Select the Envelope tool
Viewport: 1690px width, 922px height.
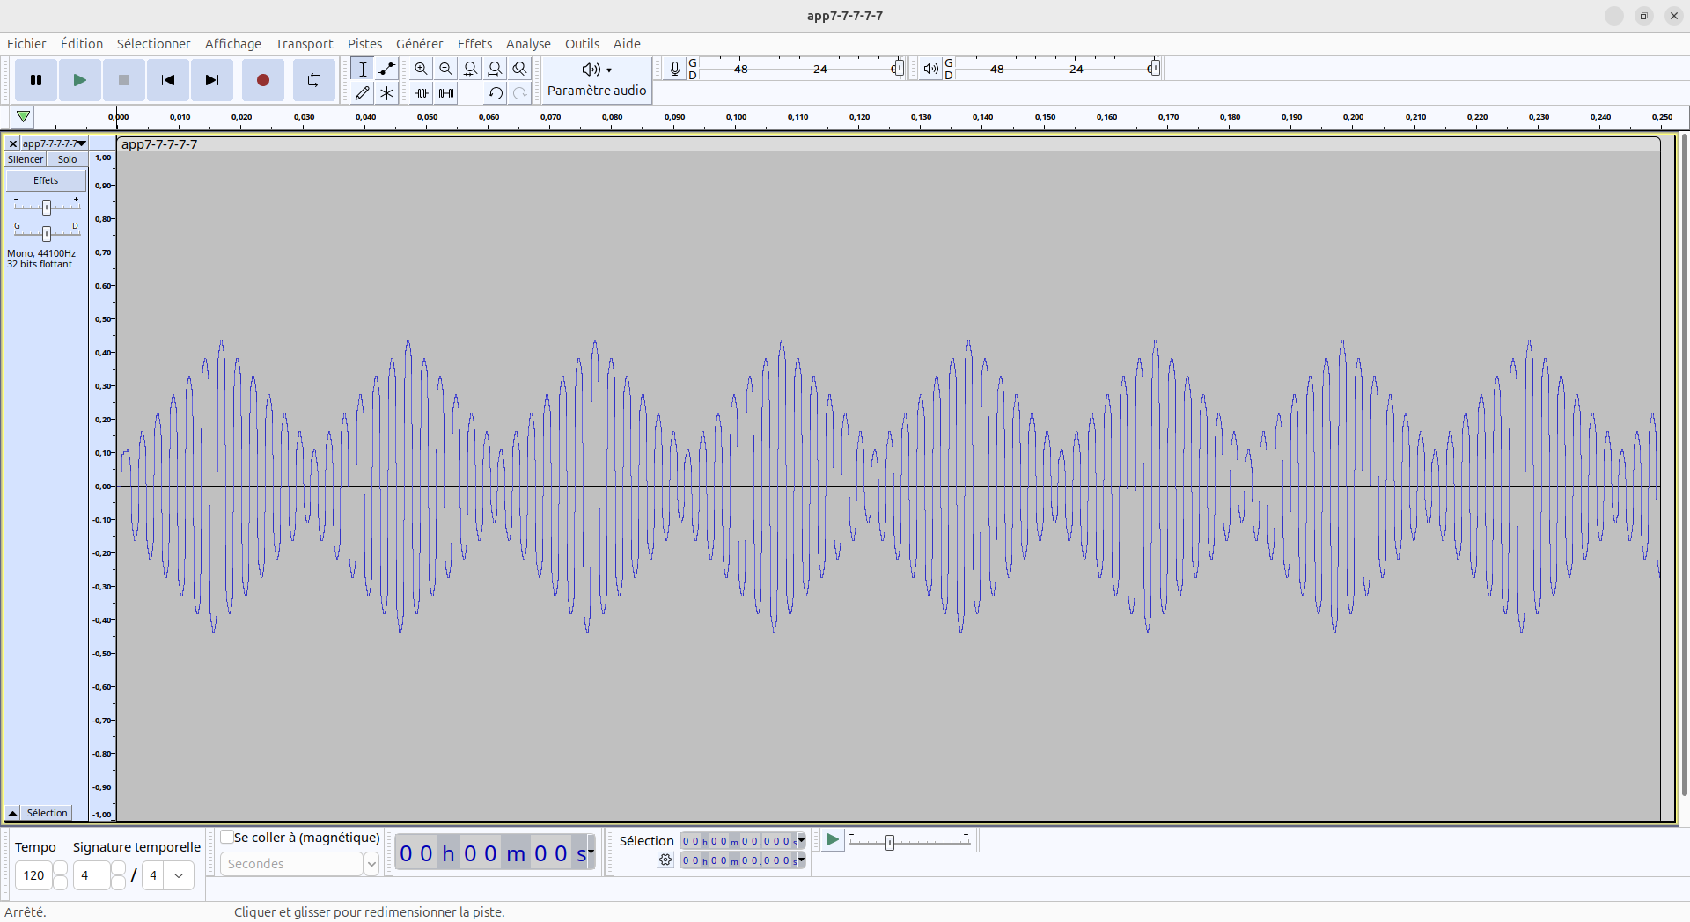[x=386, y=69]
